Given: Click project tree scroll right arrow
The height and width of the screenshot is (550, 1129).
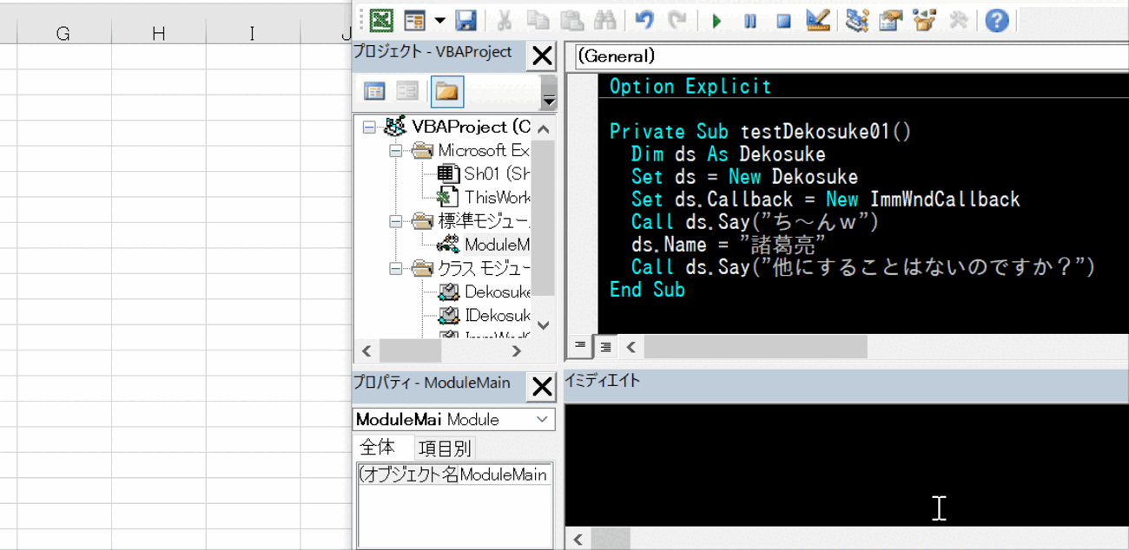Looking at the screenshot, I should (x=517, y=350).
